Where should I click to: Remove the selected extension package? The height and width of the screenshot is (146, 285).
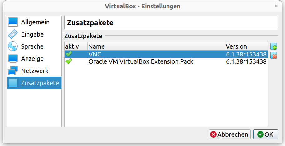coord(274,56)
